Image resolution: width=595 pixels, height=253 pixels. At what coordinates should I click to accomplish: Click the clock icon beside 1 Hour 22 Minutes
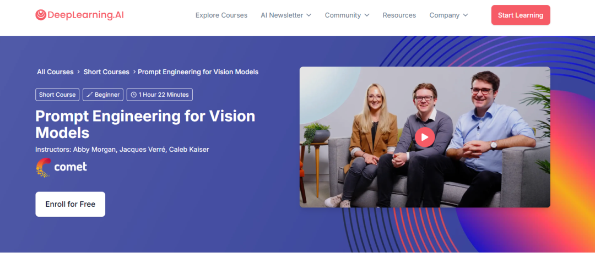click(x=133, y=95)
